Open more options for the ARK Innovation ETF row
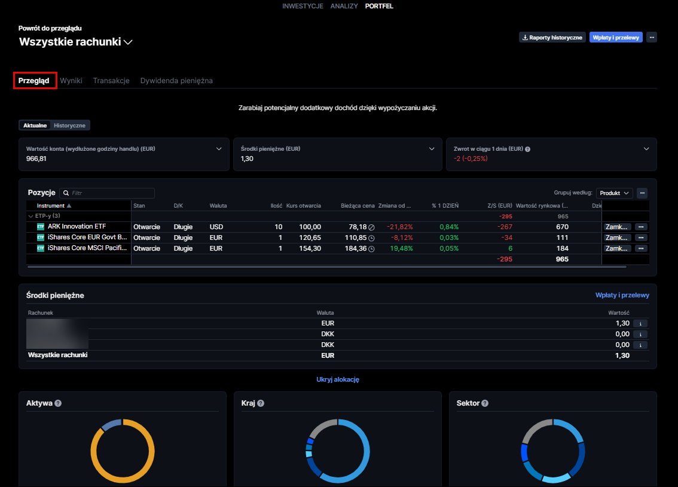Viewport: 678px width, 487px height. [x=641, y=227]
